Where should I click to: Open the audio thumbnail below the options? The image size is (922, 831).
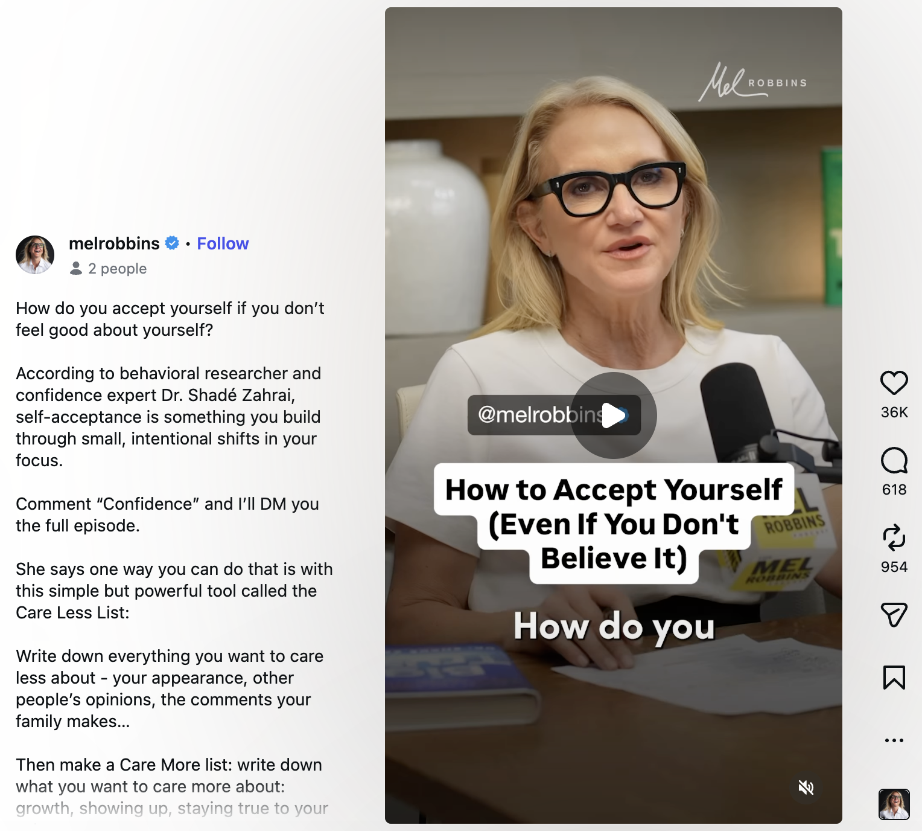pyautogui.click(x=894, y=804)
